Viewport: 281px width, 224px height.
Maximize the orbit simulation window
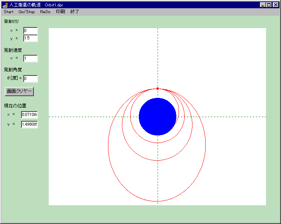pos(268,5)
